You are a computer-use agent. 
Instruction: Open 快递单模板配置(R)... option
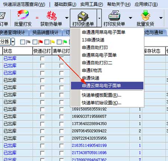point(107,95)
